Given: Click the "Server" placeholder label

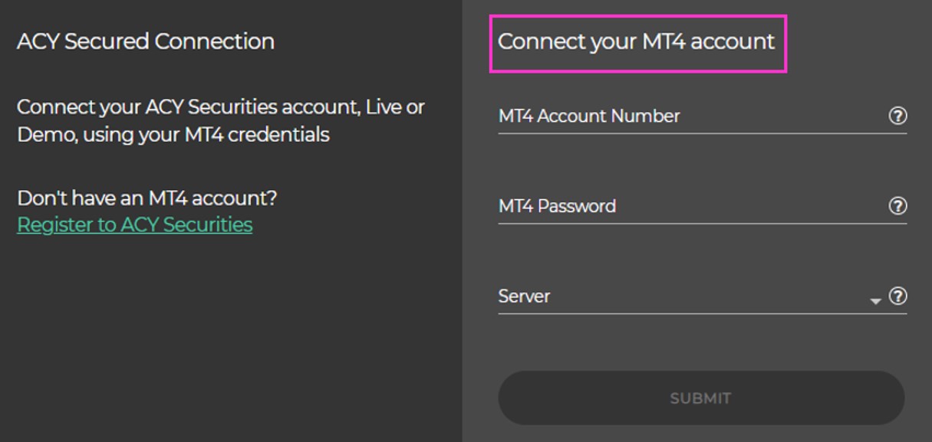Looking at the screenshot, I should pos(524,296).
